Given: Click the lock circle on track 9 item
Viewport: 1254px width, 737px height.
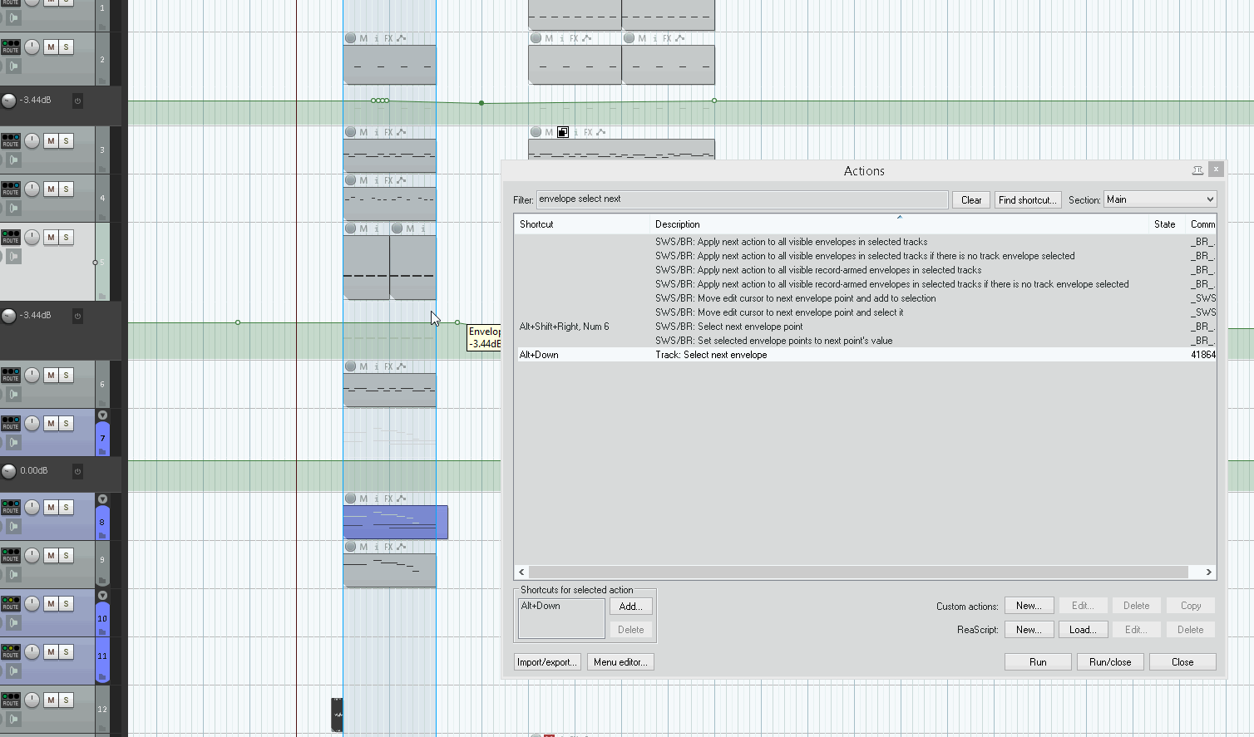Looking at the screenshot, I should 350,547.
